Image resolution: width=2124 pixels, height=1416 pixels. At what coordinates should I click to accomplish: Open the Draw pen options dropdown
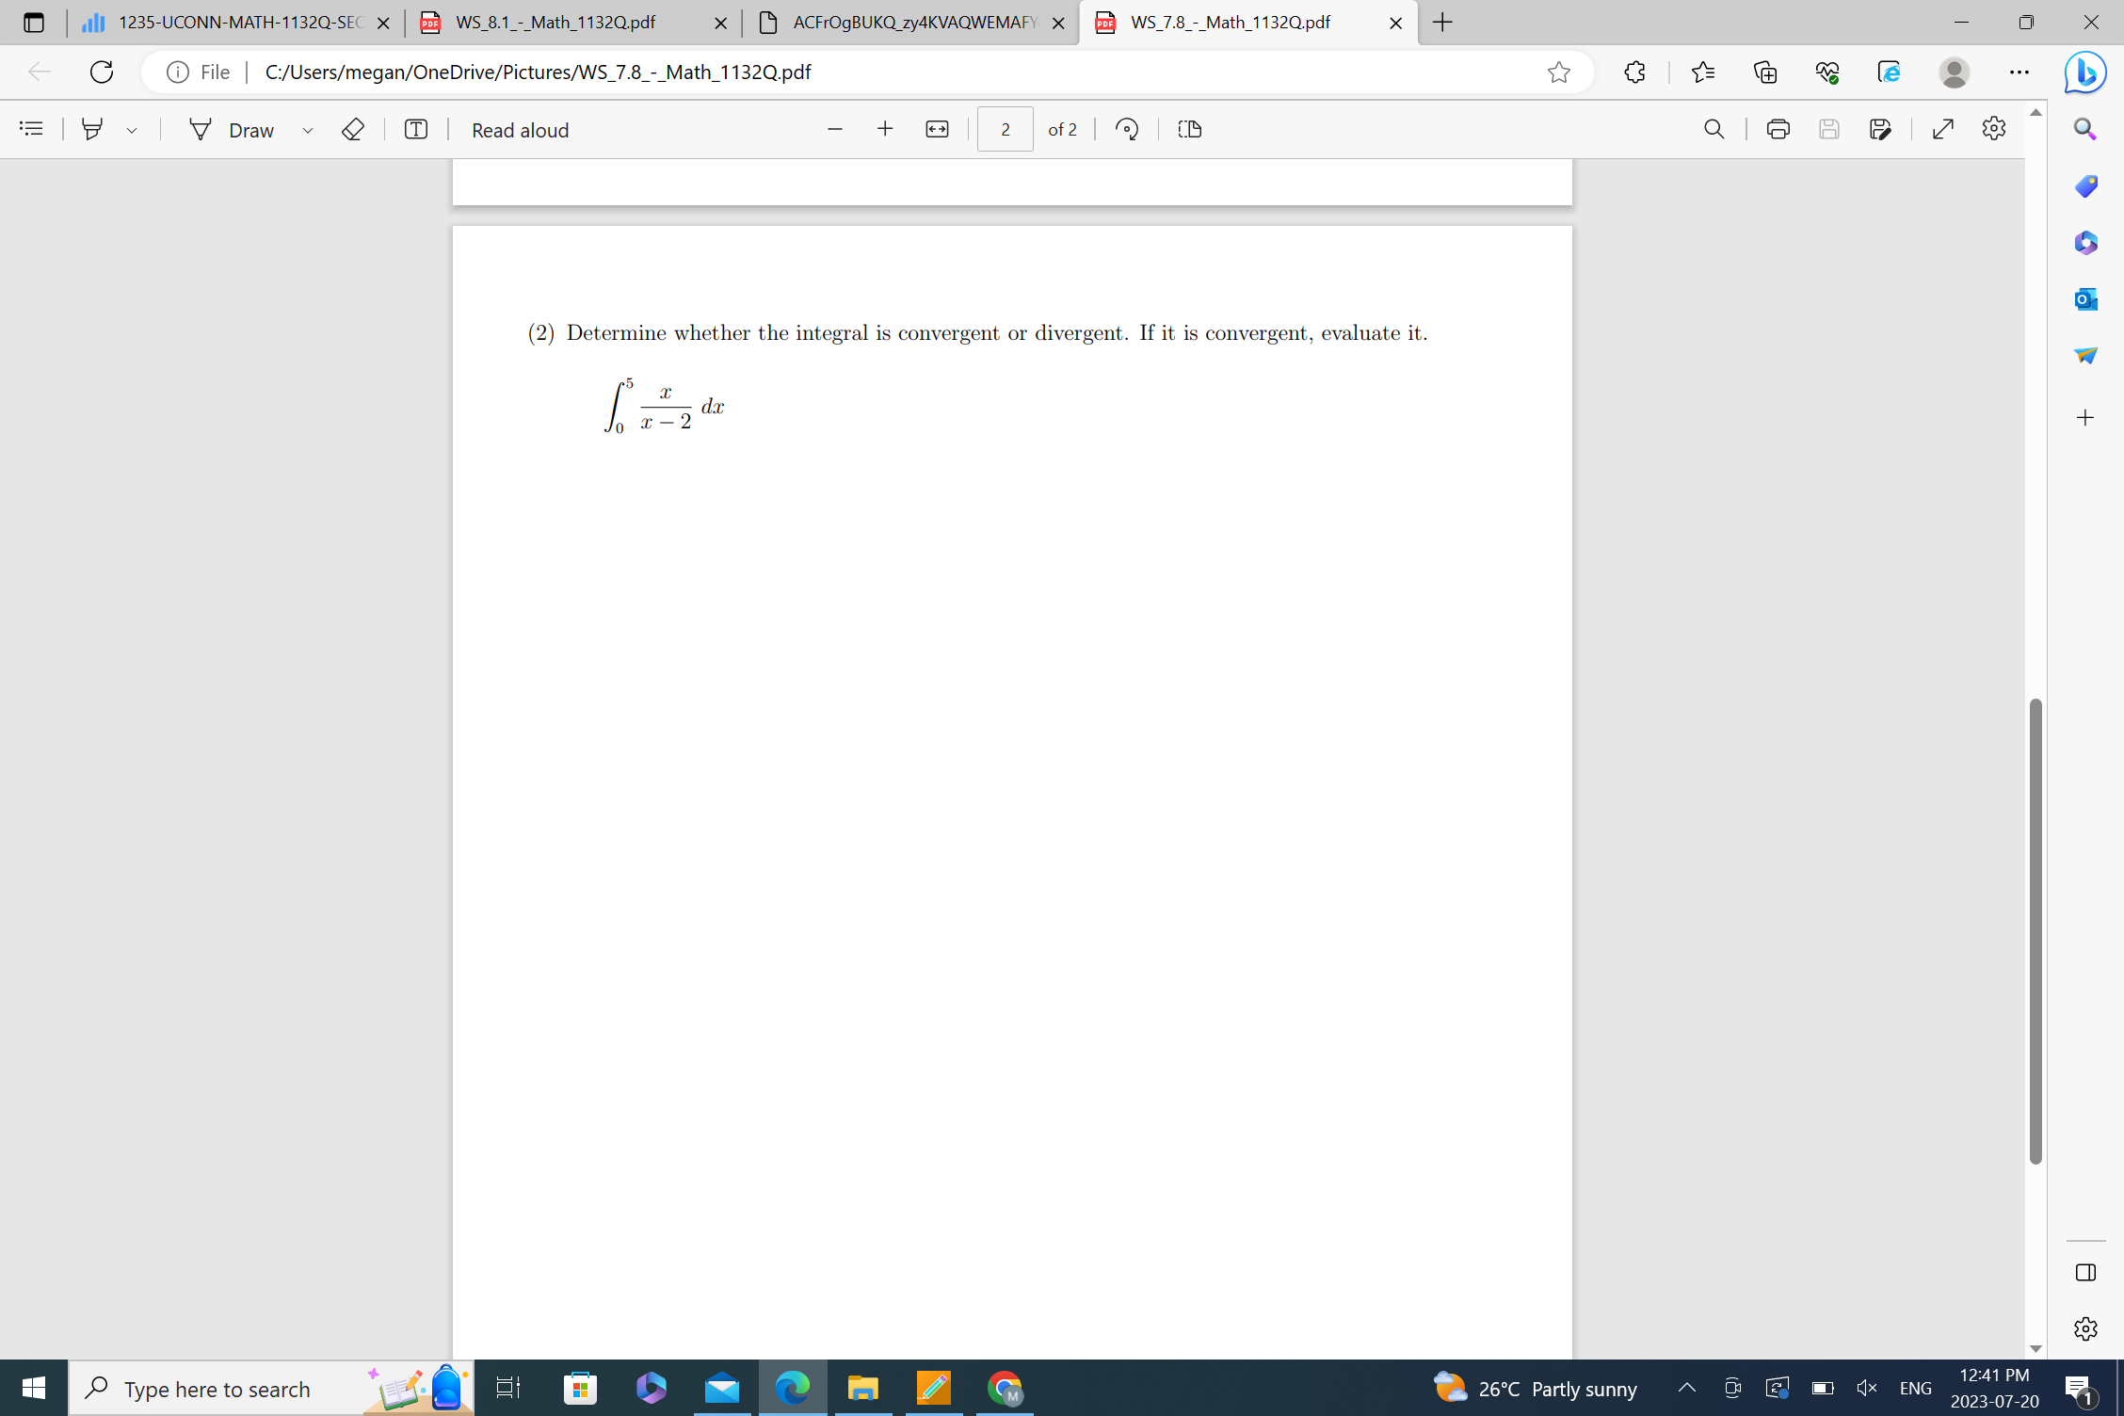[x=307, y=129]
